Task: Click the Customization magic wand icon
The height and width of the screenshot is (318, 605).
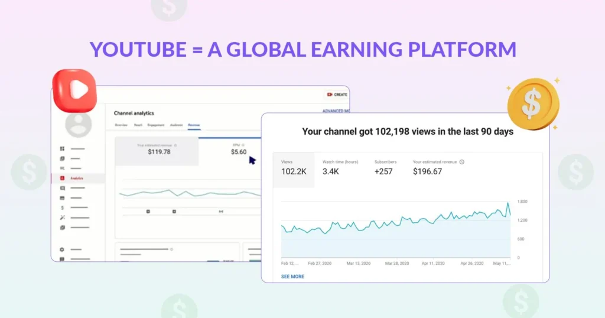Action: [62, 218]
